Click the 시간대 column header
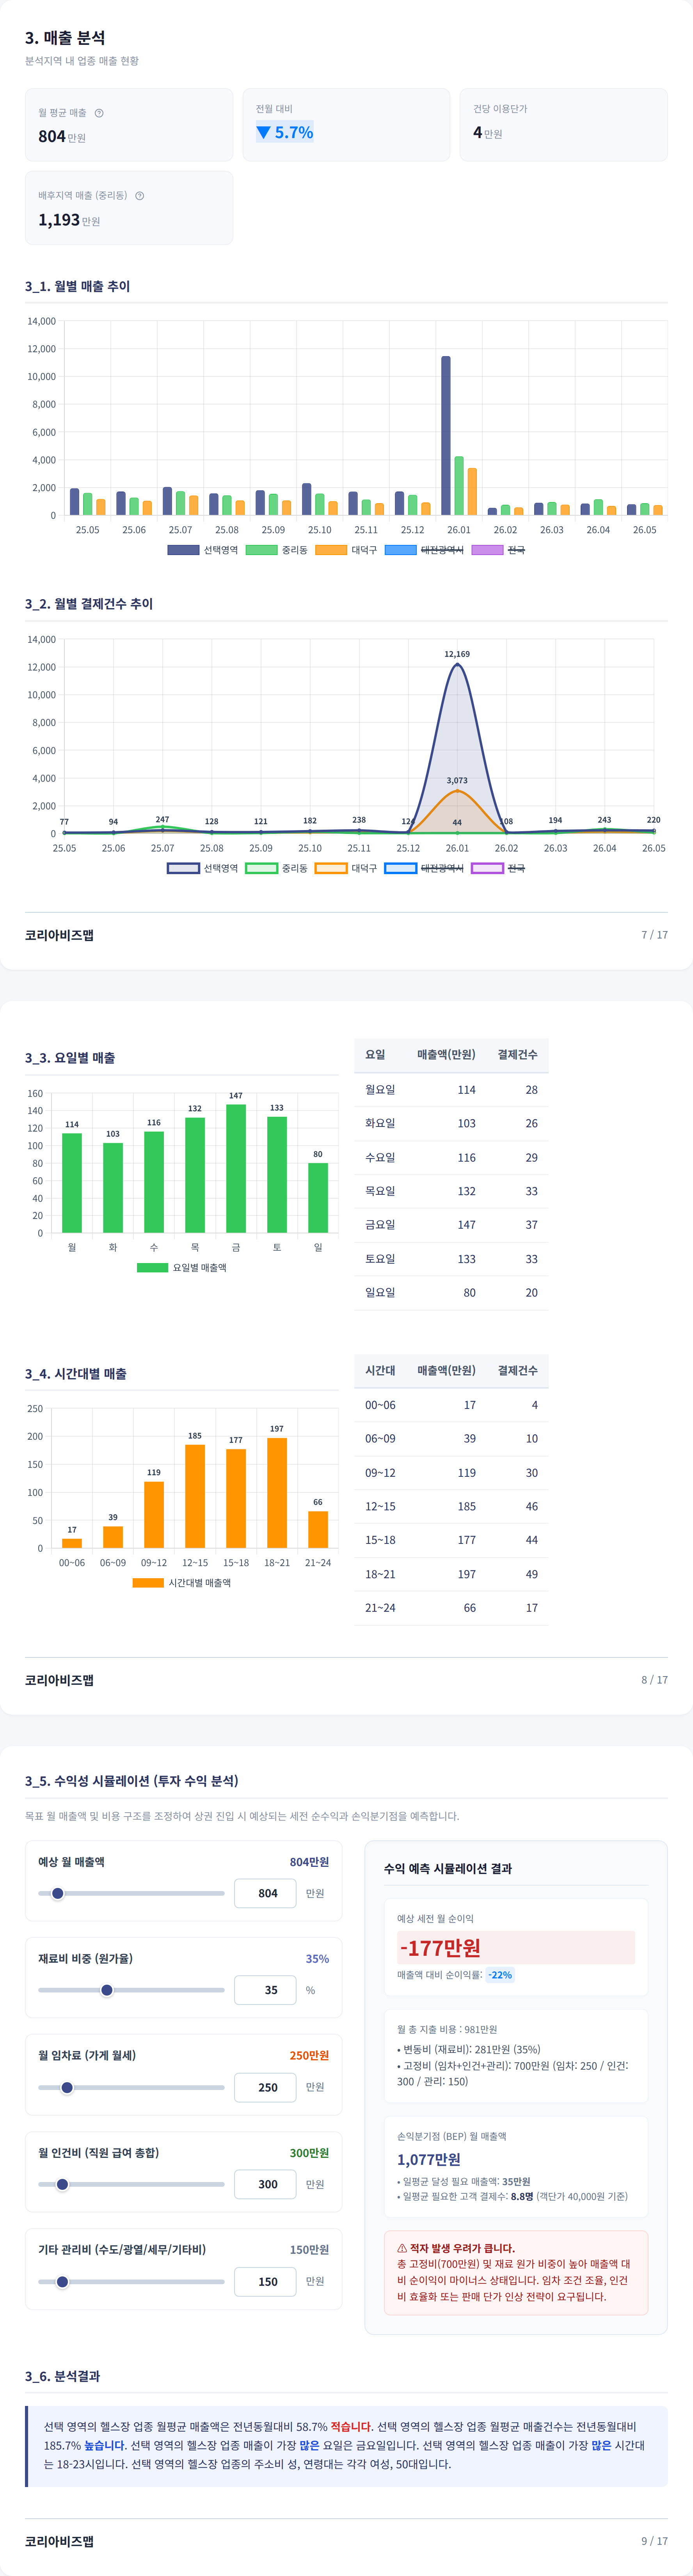 [380, 1371]
